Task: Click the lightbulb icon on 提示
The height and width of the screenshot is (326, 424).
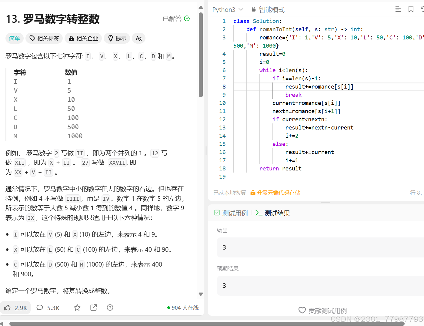Action: pyautogui.click(x=111, y=38)
